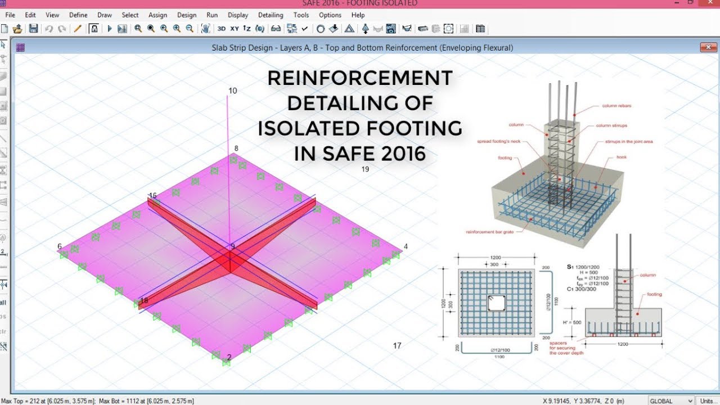Click the rotate 3D view icon

click(x=260, y=29)
